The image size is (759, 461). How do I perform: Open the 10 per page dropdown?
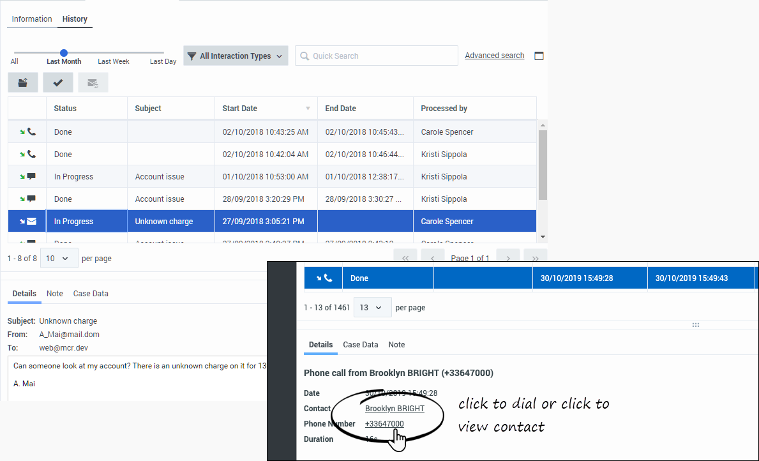point(59,259)
